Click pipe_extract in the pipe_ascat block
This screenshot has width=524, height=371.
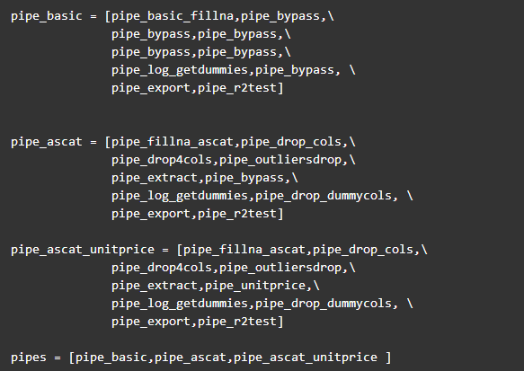(155, 178)
